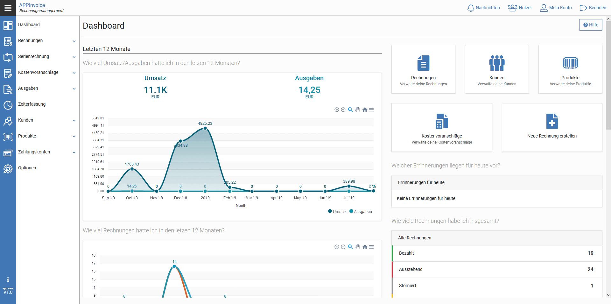Click the Zeiterfassung clock icon
The image size is (611, 304).
coord(8,105)
